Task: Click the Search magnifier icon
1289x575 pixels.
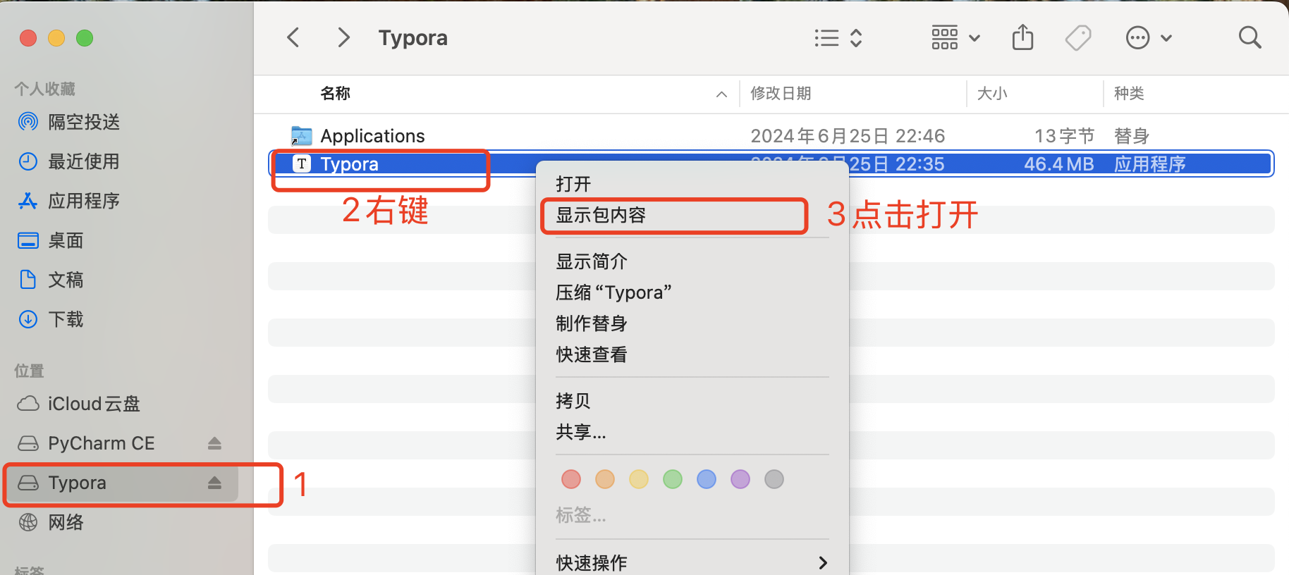Action: 1250,37
